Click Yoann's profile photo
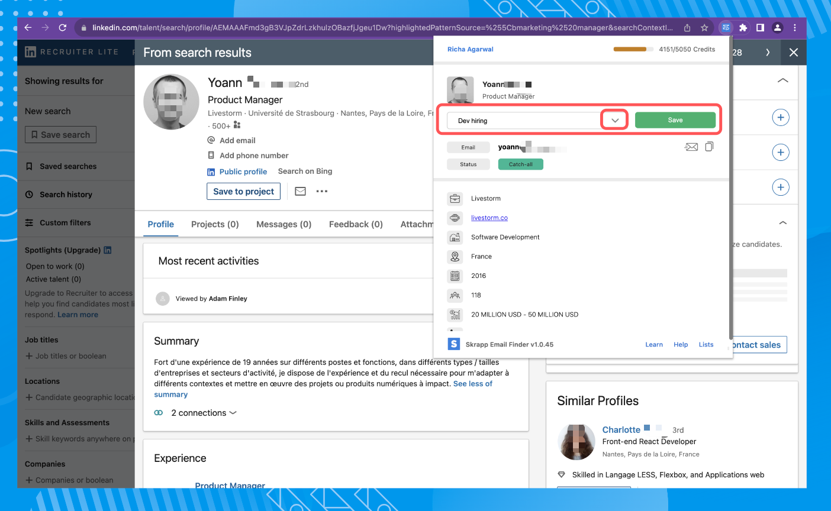Screen dimensions: 831x511 coord(171,102)
